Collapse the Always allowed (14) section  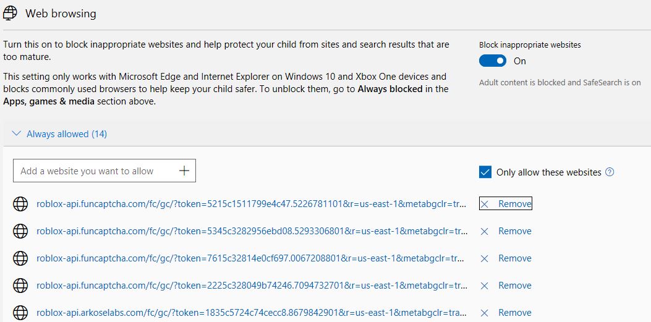(x=59, y=134)
